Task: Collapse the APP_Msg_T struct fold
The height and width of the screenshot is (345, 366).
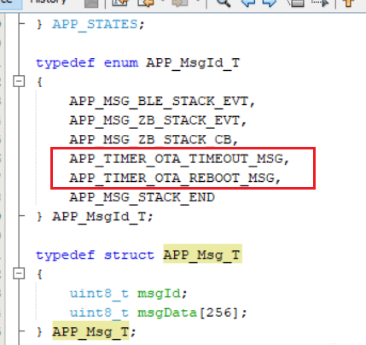Action: pyautogui.click(x=19, y=274)
